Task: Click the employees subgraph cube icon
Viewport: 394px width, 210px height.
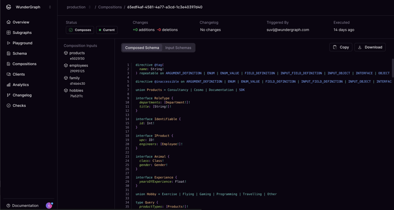Action: point(66,65)
